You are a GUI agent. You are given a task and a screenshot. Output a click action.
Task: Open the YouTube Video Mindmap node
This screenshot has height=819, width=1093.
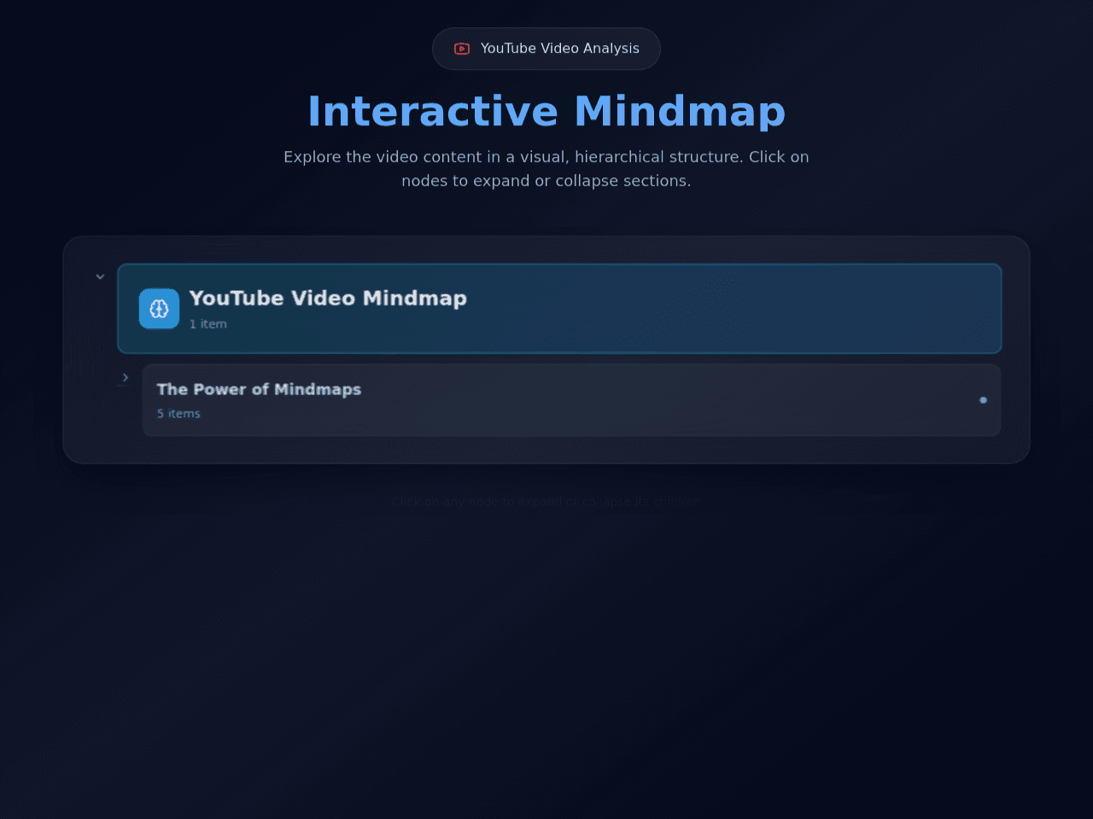tap(559, 309)
